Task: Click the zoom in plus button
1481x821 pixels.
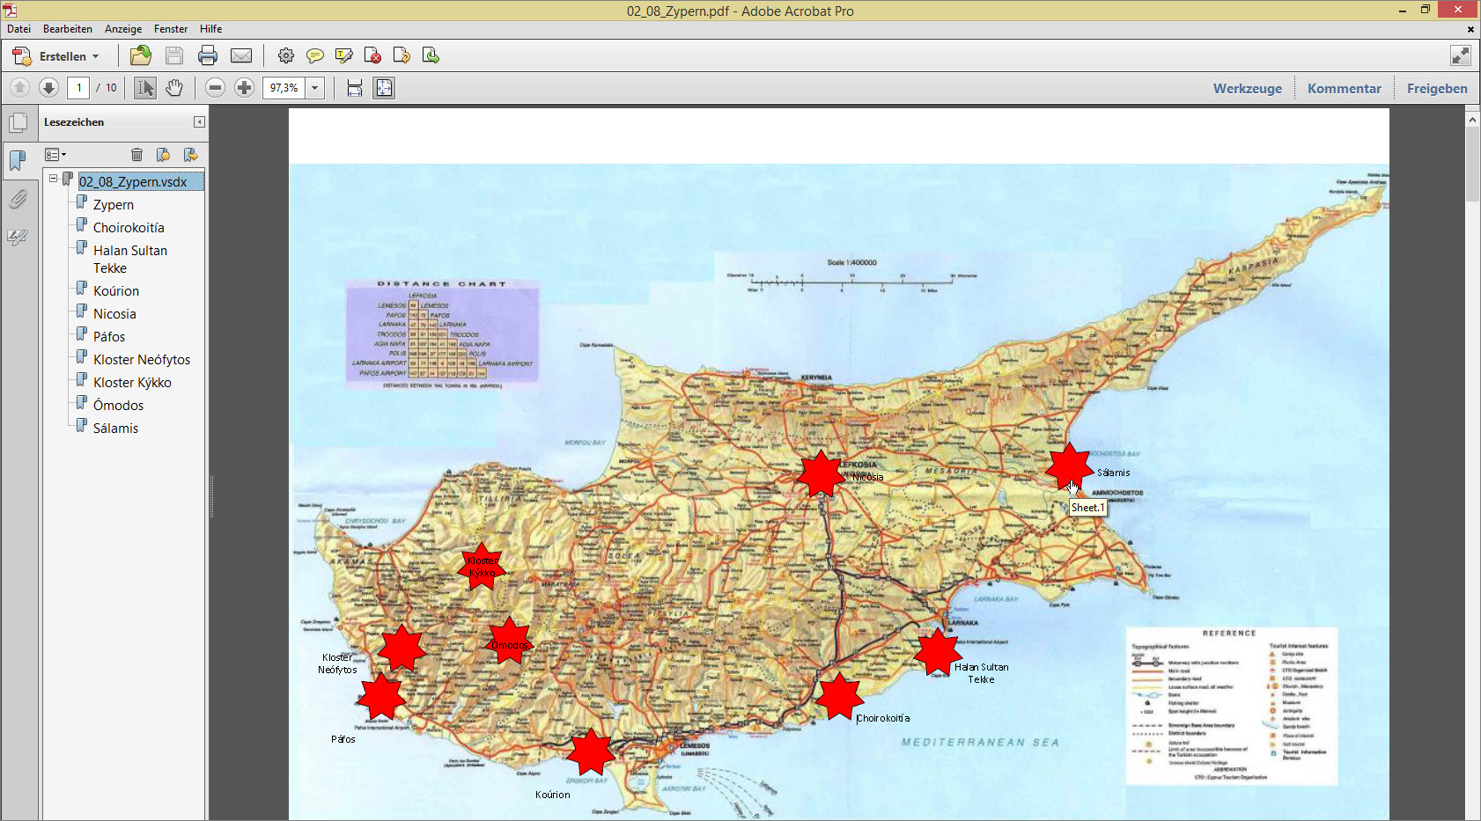Action: tap(245, 88)
